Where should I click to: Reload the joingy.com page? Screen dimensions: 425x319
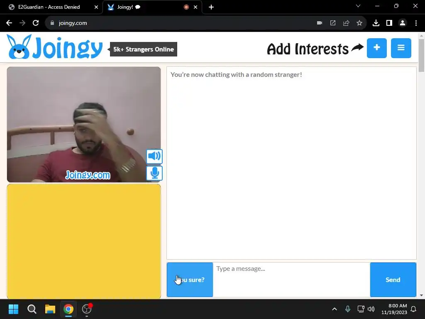pos(36,23)
